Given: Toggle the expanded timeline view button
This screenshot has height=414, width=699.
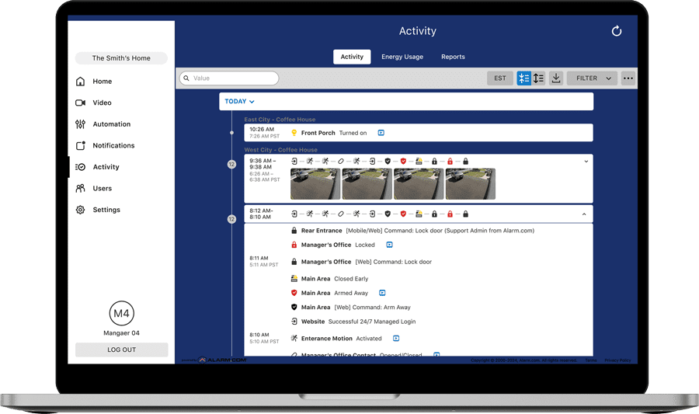Looking at the screenshot, I should click(538, 78).
